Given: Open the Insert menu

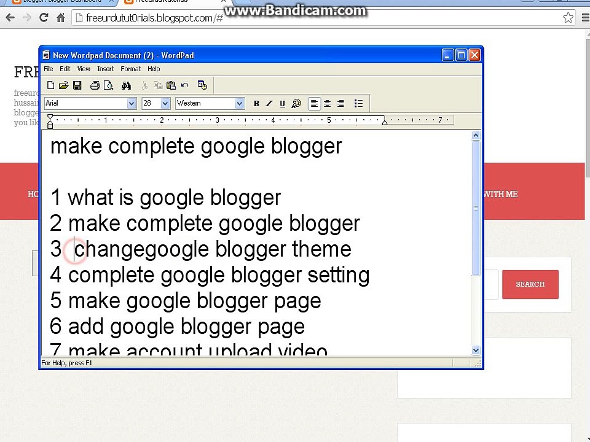Looking at the screenshot, I should click(x=105, y=69).
